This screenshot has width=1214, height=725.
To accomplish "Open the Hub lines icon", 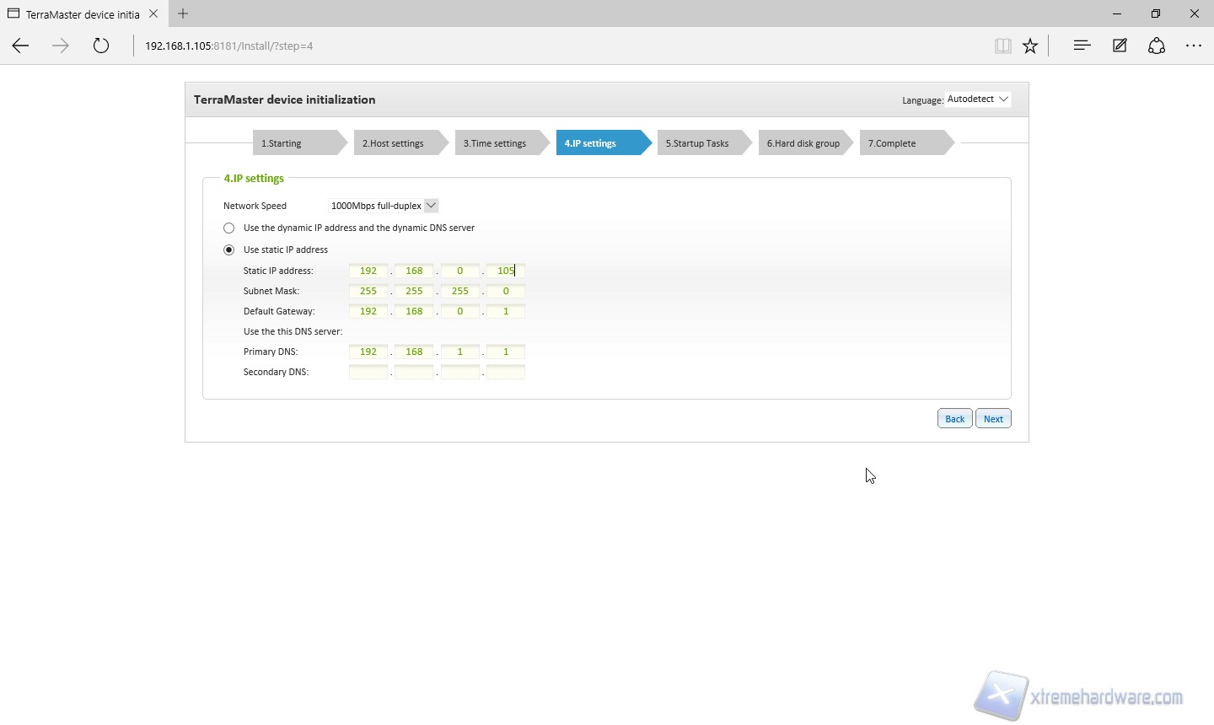I will (1082, 46).
